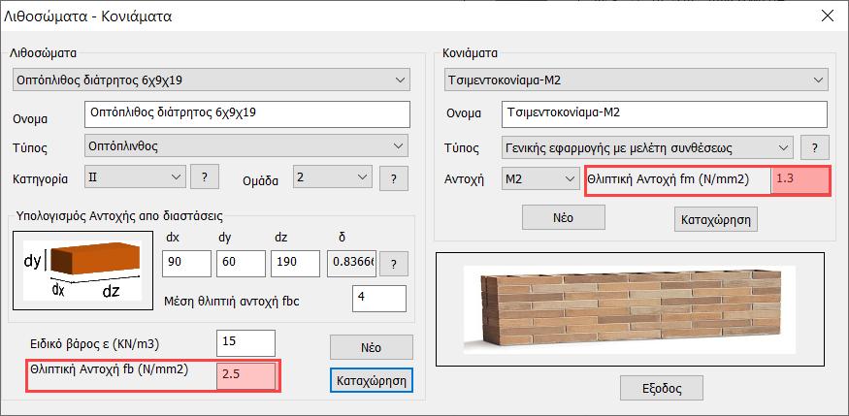Open the Κατηγορία II dropdown
Viewport: 849px width, 416px height.
[136, 177]
